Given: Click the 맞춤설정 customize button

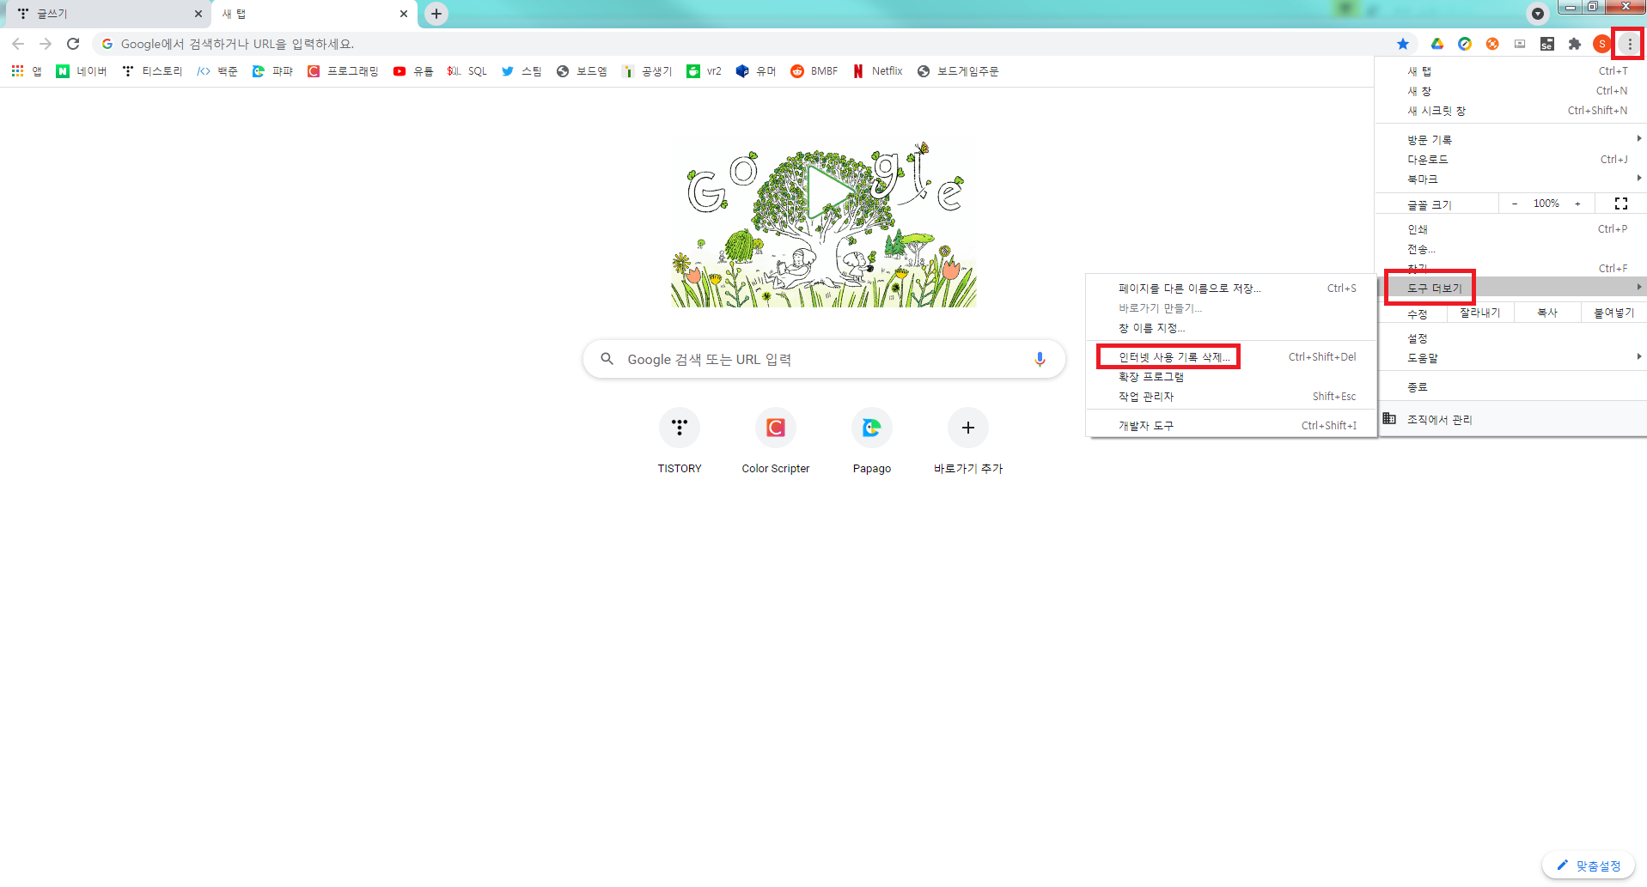Looking at the screenshot, I should 1589,866.
